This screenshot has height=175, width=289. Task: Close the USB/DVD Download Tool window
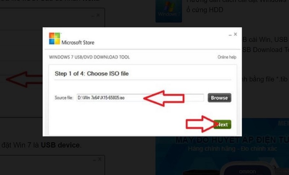pyautogui.click(x=236, y=34)
